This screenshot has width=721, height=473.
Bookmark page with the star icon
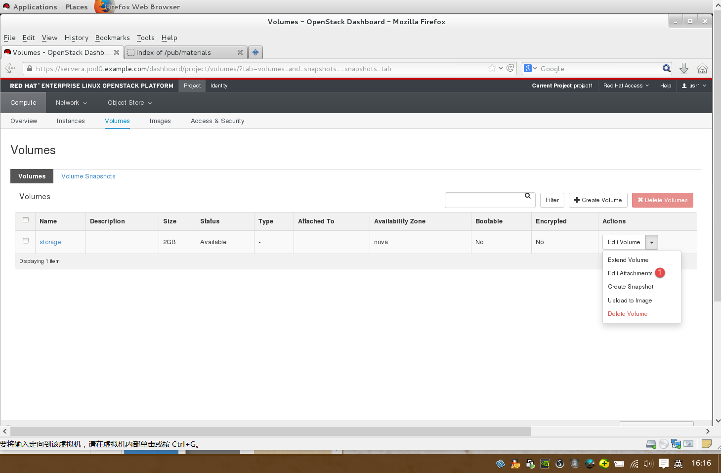tap(492, 68)
